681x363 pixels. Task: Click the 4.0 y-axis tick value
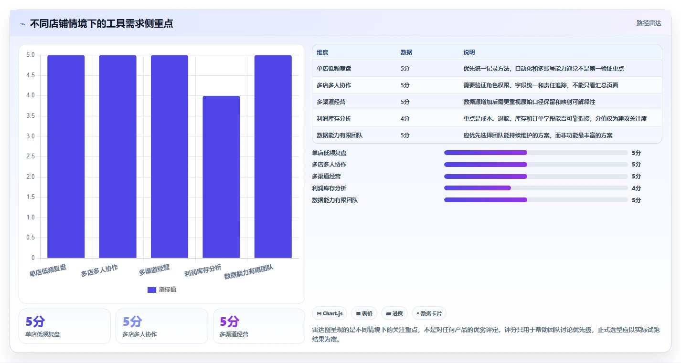[x=31, y=95]
